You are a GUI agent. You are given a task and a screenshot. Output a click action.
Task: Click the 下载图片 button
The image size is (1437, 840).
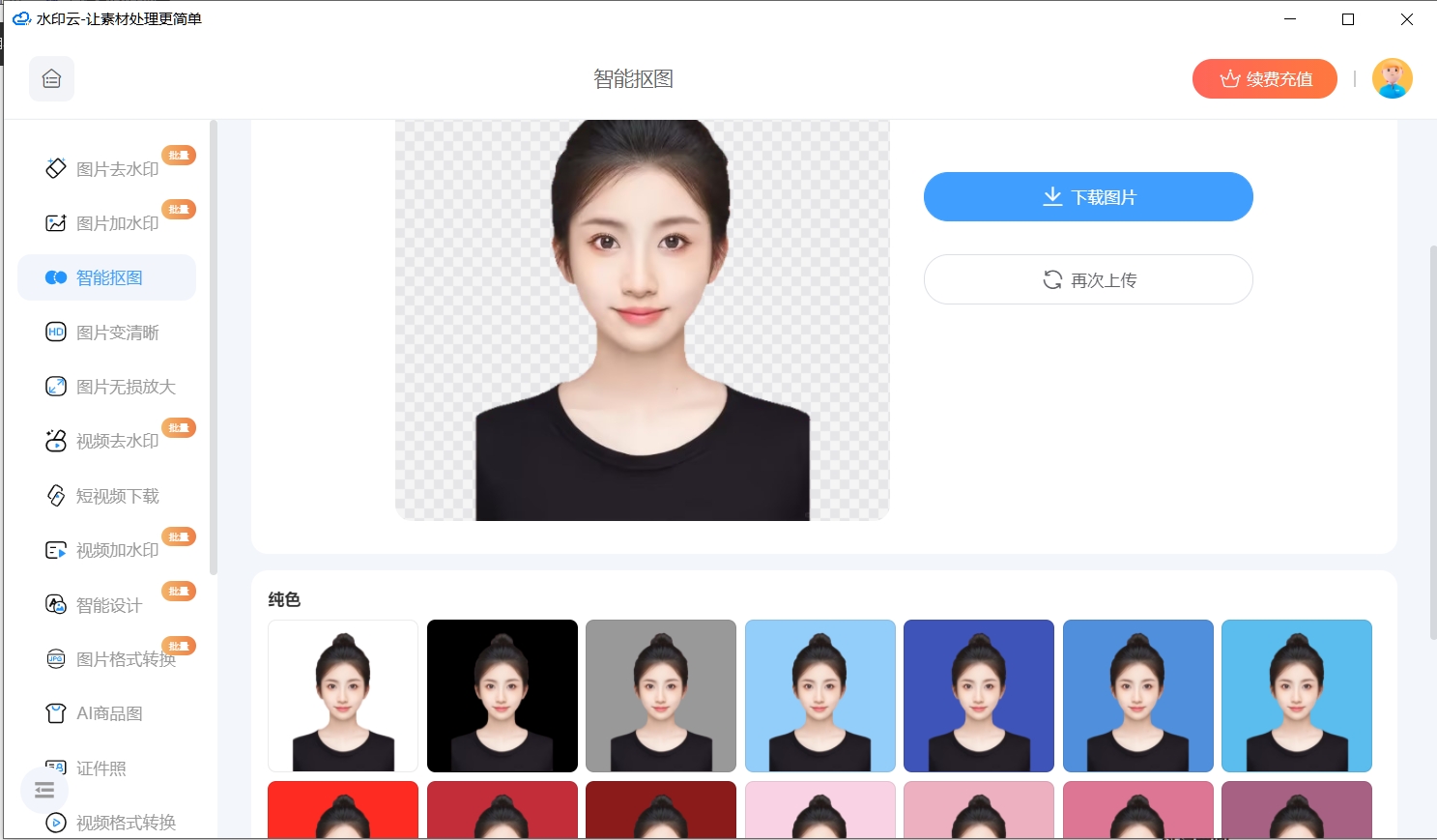coord(1088,197)
